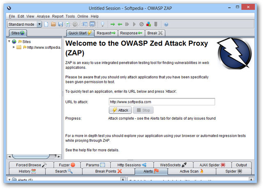Viewport: 263px width, 189px height.
Task: Click the Step toolbar icon
Action: [x=127, y=25]
